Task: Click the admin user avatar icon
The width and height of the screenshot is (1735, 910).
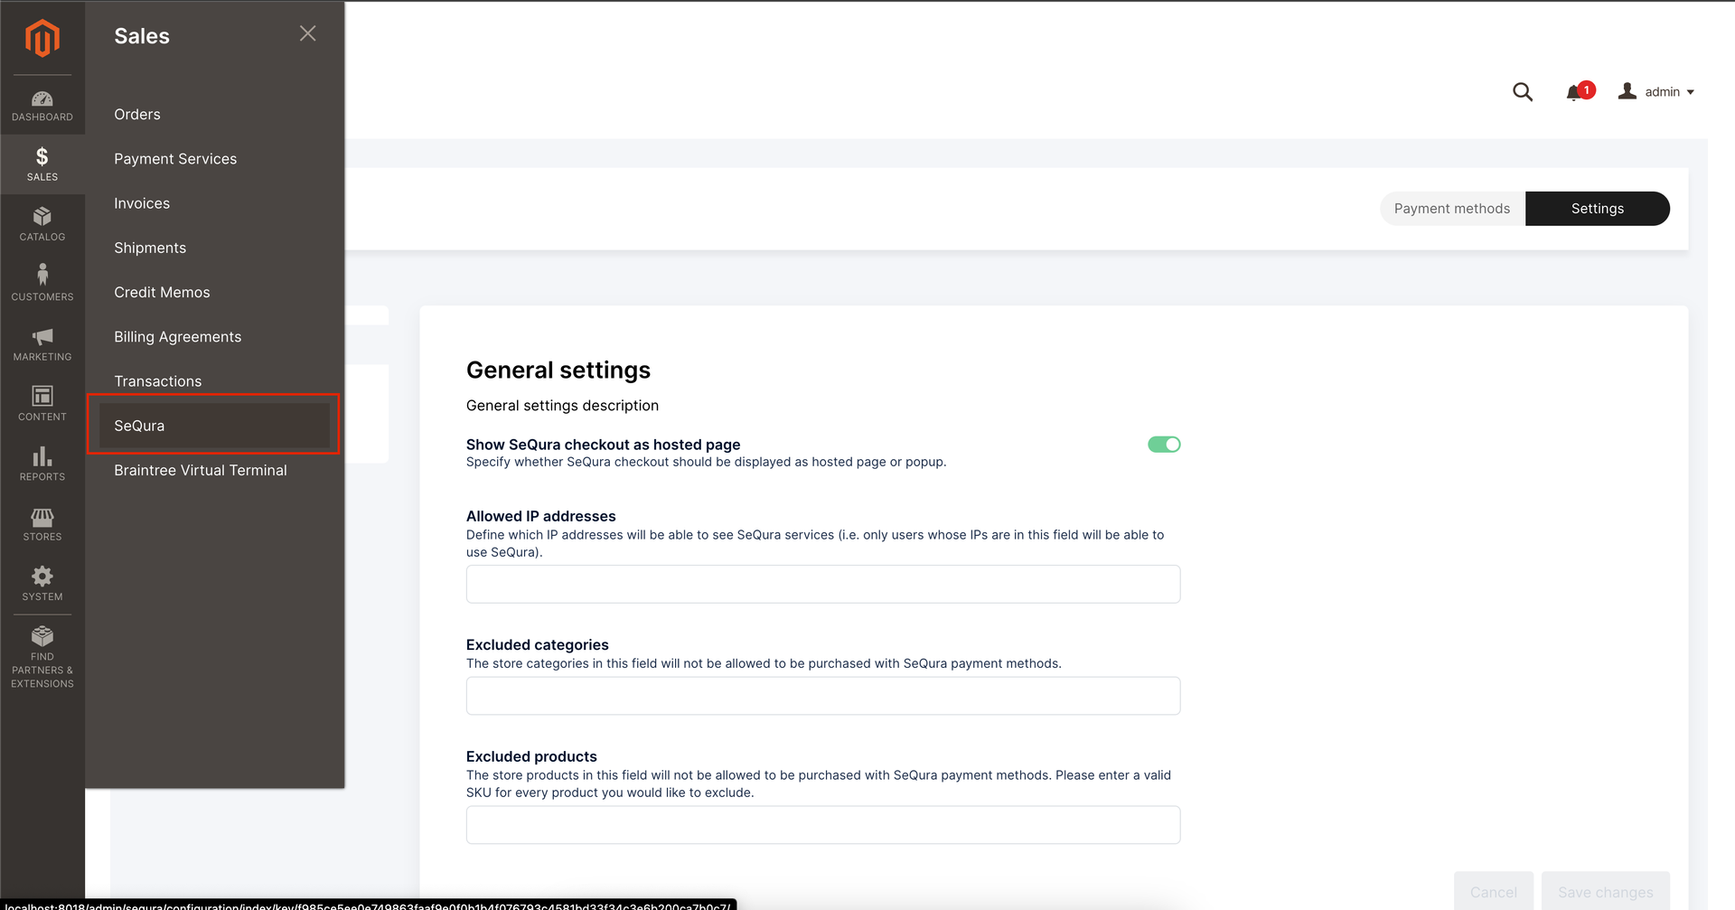Action: pos(1627,91)
